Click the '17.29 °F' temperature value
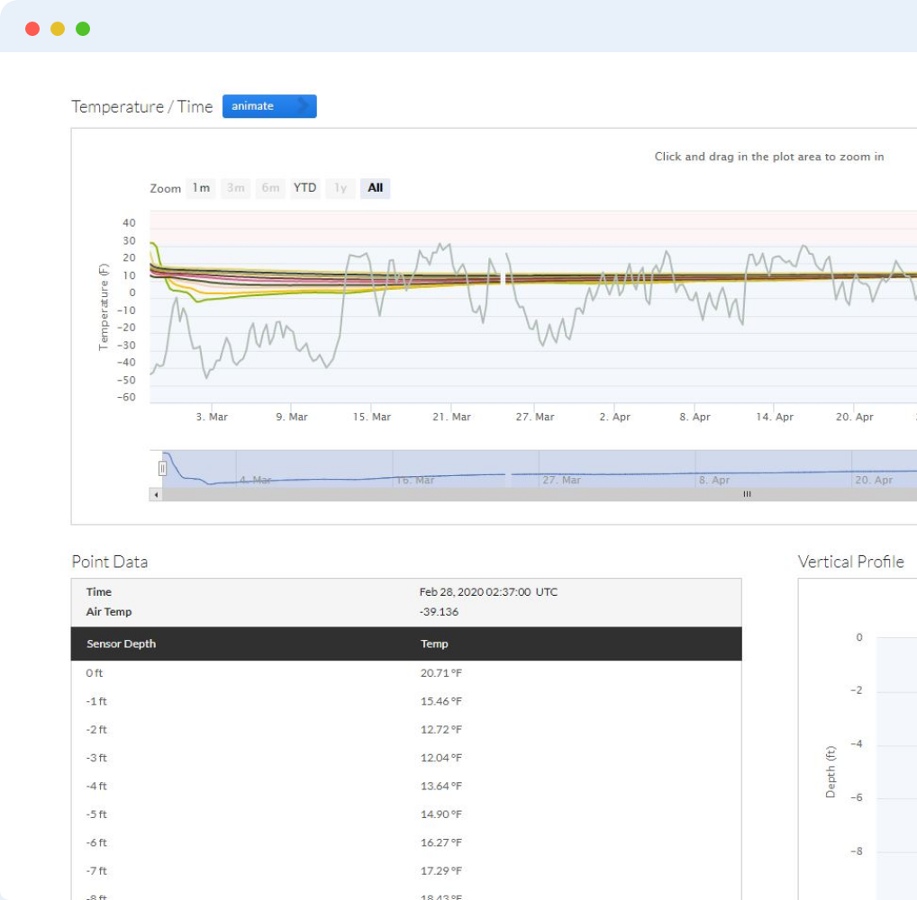917x900 pixels. 441,871
